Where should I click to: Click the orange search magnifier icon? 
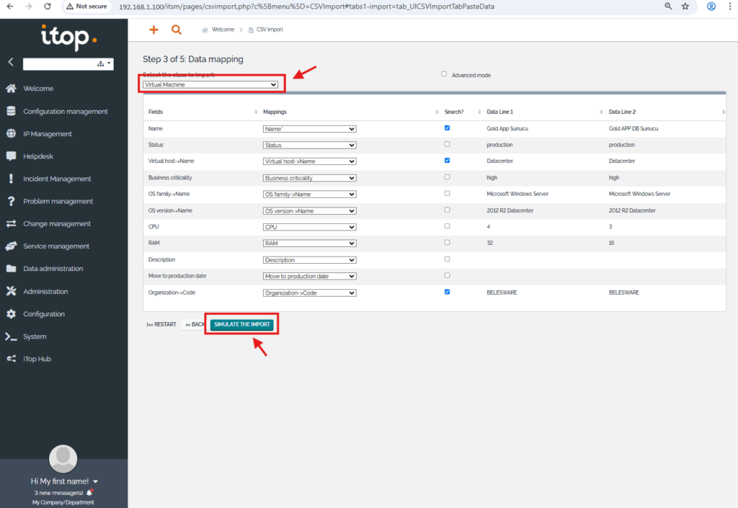[177, 30]
